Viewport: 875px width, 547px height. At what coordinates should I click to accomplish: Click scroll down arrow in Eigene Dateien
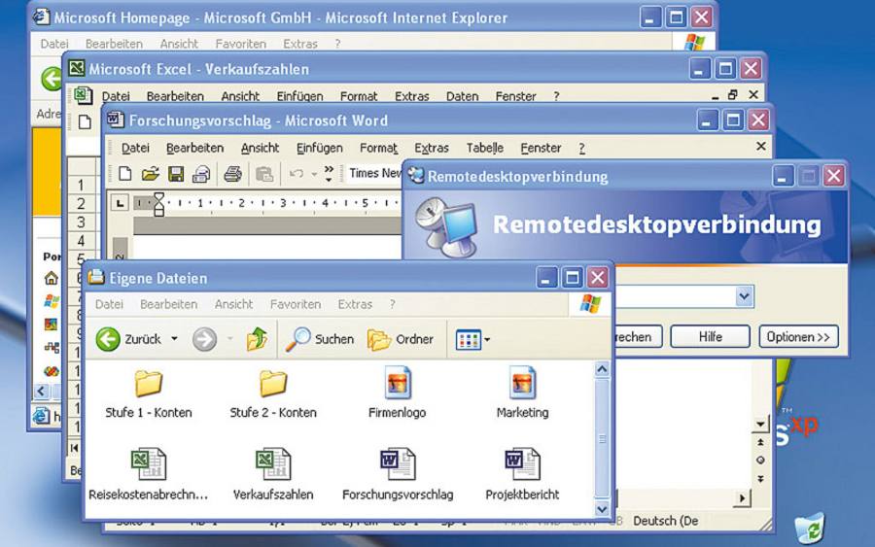[x=602, y=508]
